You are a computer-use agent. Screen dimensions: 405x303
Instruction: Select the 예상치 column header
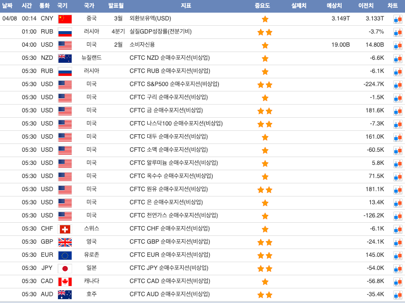tap(334, 6)
